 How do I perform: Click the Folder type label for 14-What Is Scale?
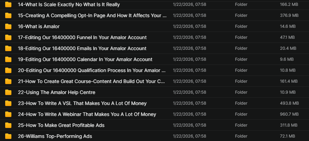pyautogui.click(x=241, y=4)
